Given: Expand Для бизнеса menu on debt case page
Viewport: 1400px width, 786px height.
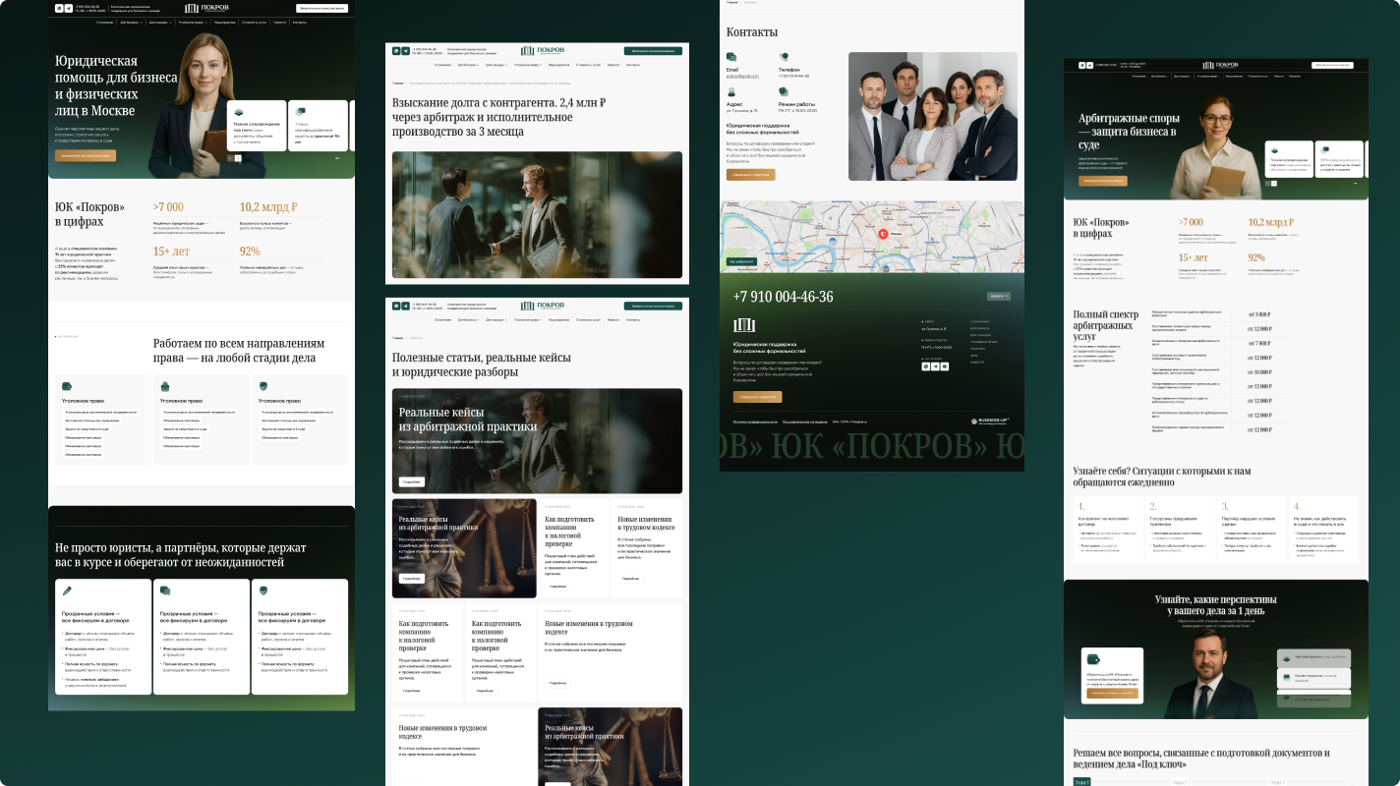Looking at the screenshot, I should (x=468, y=65).
